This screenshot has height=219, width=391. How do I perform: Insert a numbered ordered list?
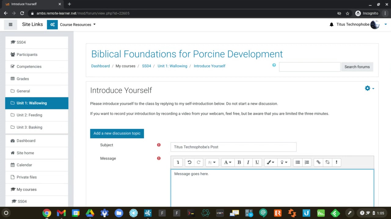click(307, 162)
